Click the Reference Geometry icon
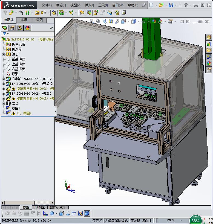The height and width of the screenshot is (224, 213). click(71, 13)
